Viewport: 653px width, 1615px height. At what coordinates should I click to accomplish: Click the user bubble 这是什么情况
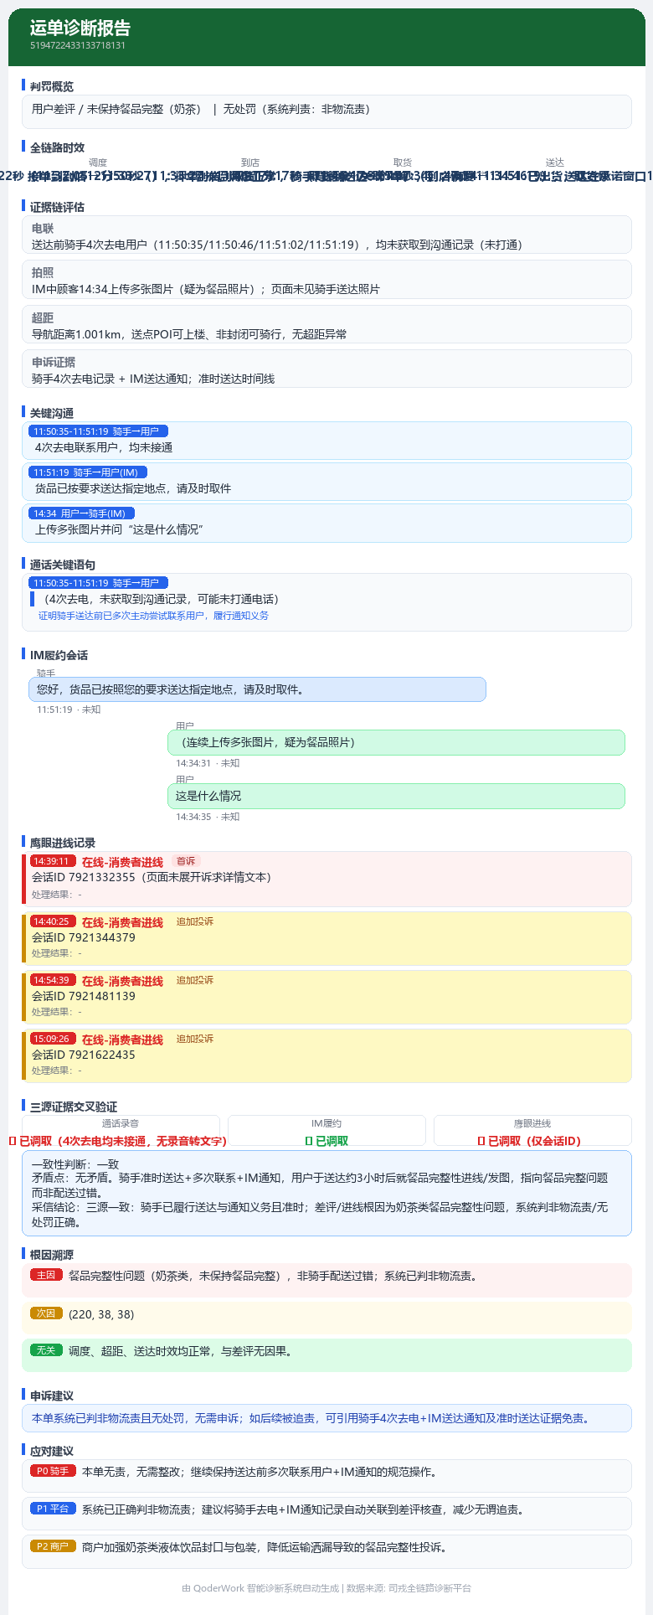point(396,796)
